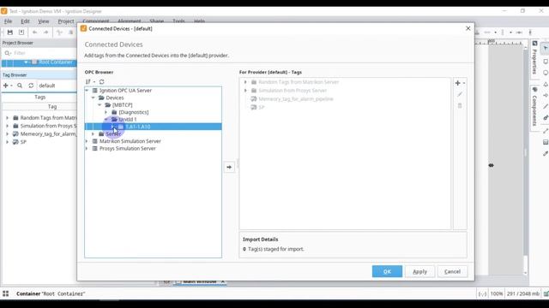Click the Undo arrow in the Designer toolbar

pos(34,33)
